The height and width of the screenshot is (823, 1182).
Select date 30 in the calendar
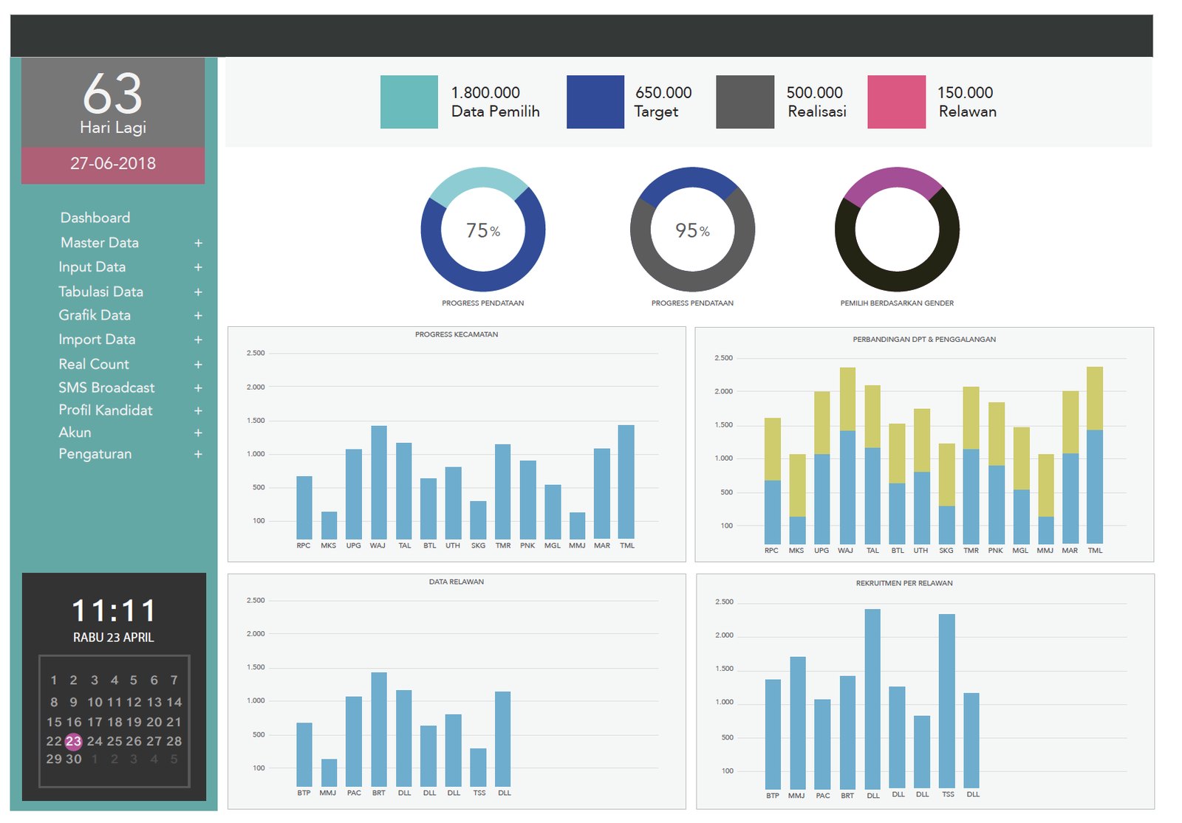click(x=73, y=759)
